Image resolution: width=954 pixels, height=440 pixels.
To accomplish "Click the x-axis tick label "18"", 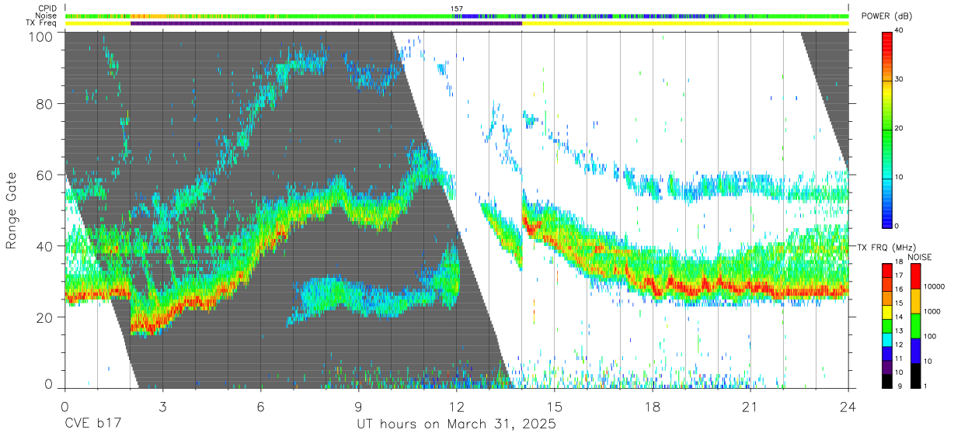I will (653, 407).
